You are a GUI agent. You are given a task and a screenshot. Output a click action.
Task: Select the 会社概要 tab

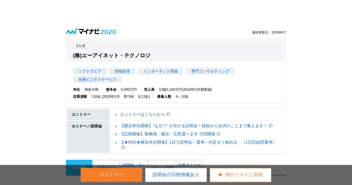coord(79,167)
